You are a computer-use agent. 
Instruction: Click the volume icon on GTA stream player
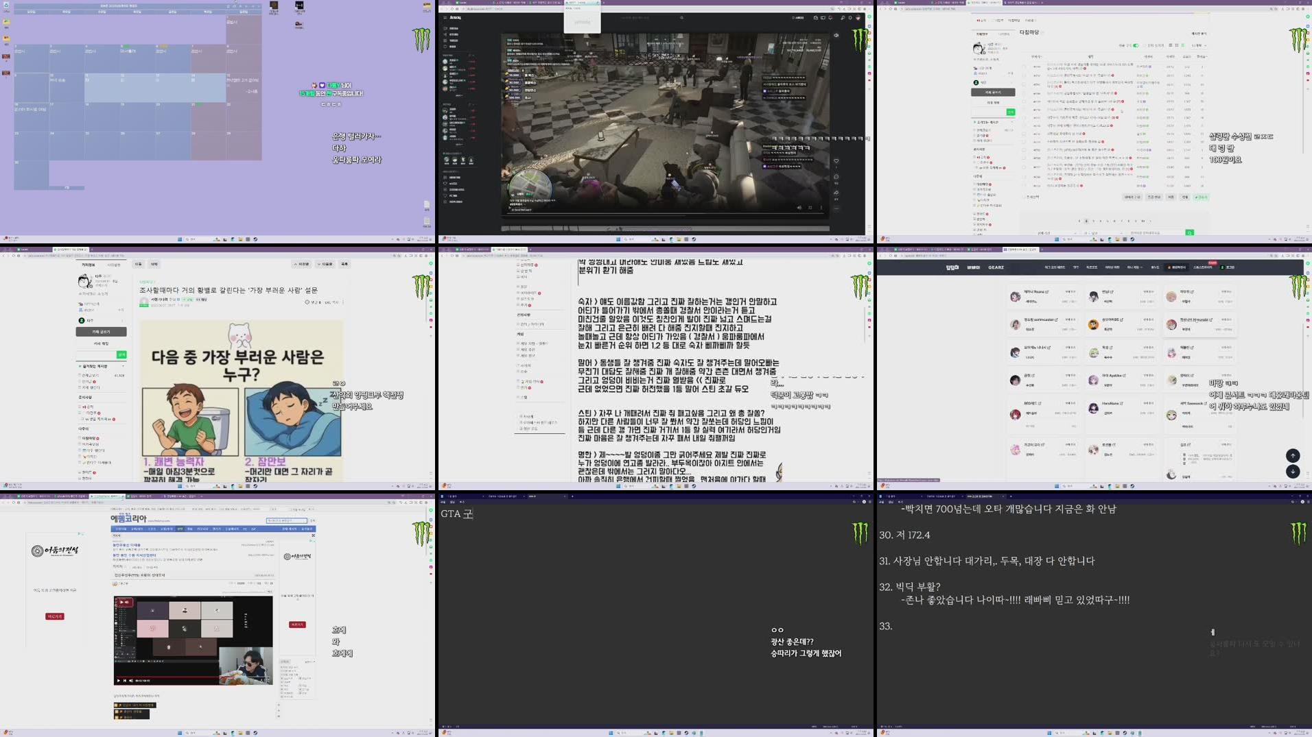799,207
